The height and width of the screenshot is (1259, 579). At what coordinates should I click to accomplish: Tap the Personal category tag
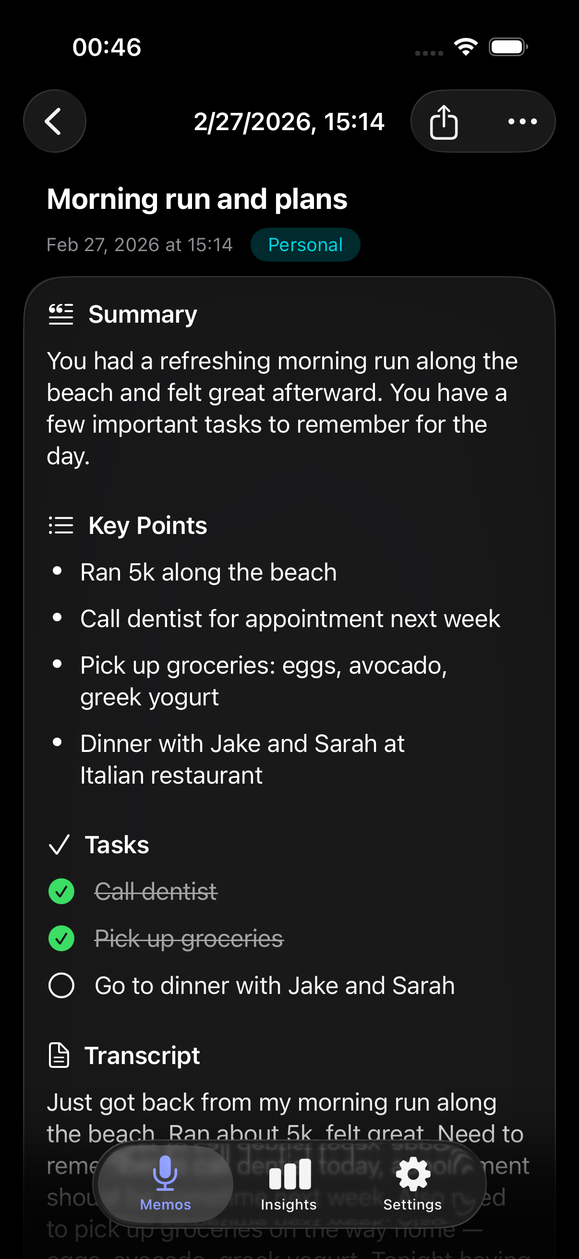(x=305, y=245)
